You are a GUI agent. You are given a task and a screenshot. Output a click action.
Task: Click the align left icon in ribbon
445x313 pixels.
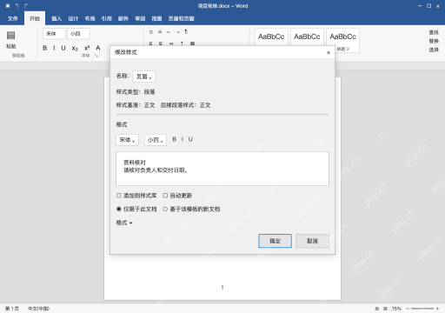pyautogui.click(x=150, y=43)
